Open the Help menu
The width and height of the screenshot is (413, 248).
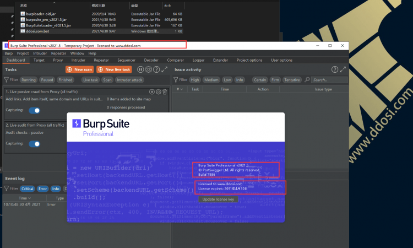click(92, 53)
